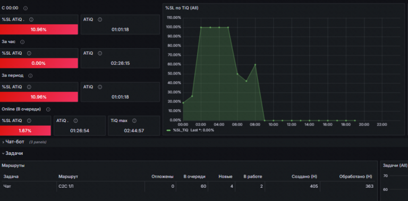The height and width of the screenshot is (201, 408).
Task: Click info icon next to 'Online (В очереди)'
Action: point(48,109)
